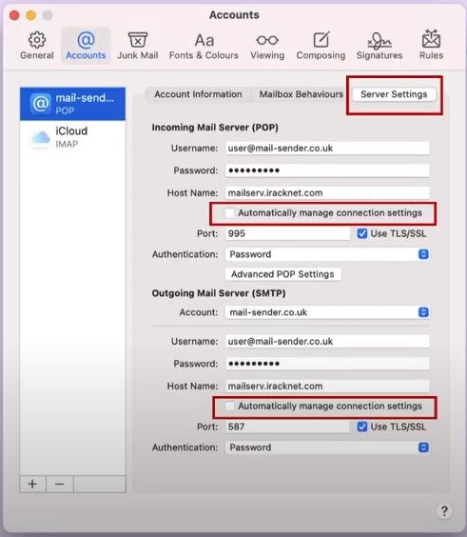Click the outgoing SMTP Host Name field
The width and height of the screenshot is (467, 537).
327,386
